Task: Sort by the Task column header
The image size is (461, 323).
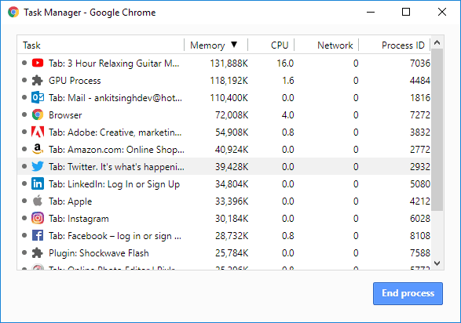Action: 31,45
